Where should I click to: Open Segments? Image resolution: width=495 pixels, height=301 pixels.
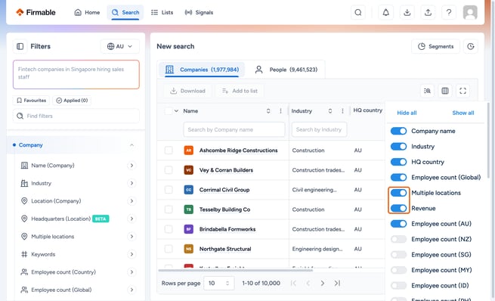436,46
